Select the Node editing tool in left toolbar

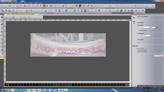coord(2,21)
